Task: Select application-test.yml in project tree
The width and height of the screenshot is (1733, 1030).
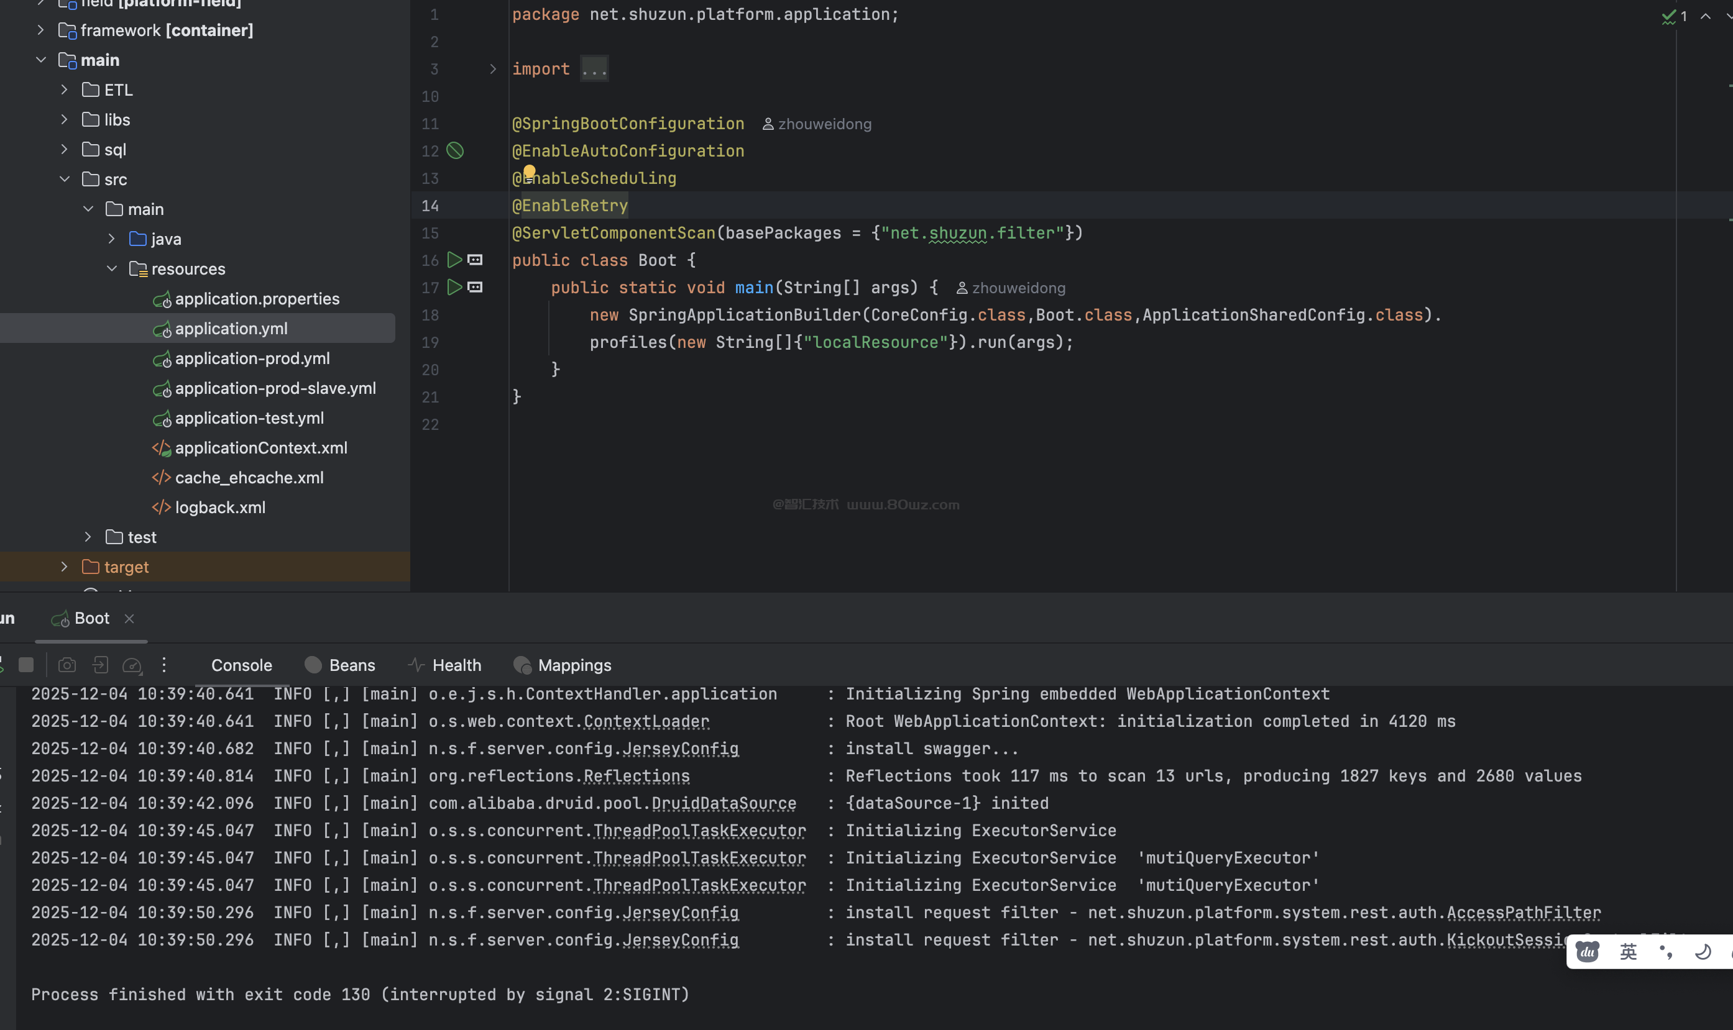Action: 249,418
